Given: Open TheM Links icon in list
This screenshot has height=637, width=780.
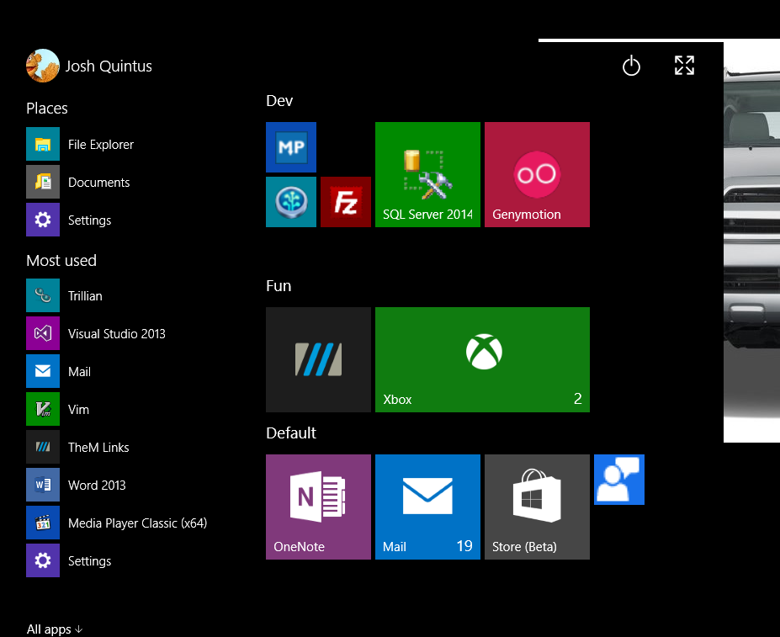Looking at the screenshot, I should coord(43,447).
